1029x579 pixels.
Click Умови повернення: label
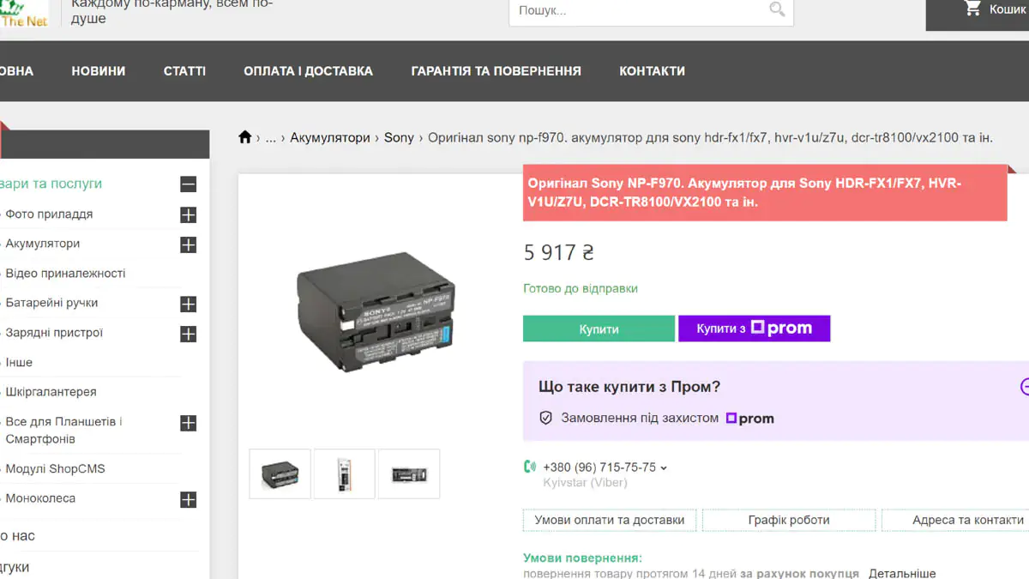tap(582, 558)
